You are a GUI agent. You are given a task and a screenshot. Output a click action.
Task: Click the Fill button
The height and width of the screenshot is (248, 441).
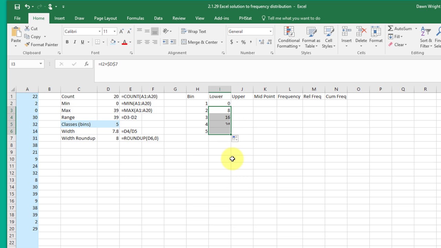[395, 37]
